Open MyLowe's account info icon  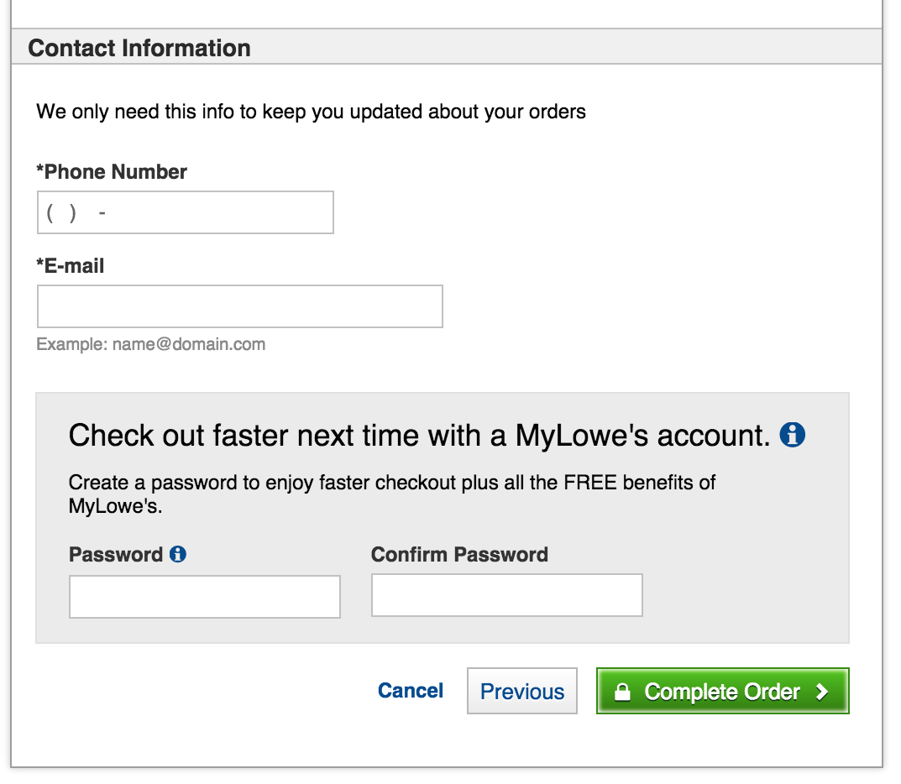[x=792, y=435]
